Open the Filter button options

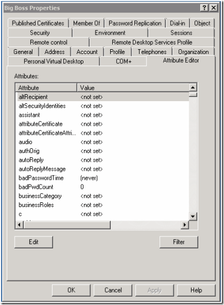tap(178, 242)
